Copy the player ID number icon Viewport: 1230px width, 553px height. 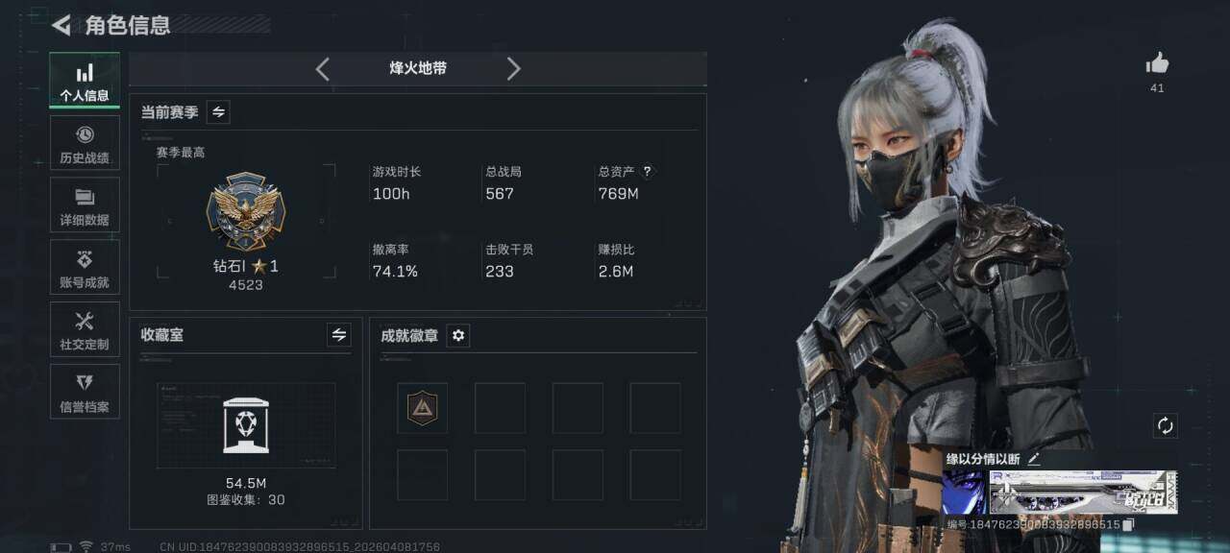(1128, 524)
